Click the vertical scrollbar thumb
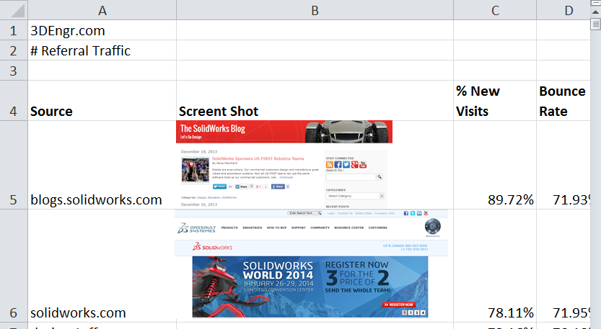 click(x=596, y=24)
